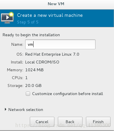Click the Create a new virtual machine heading
Image resolution: width=114 pixels, height=131 pixels.
(50, 15)
